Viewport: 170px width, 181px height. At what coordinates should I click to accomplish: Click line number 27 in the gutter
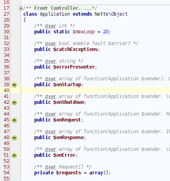tap(6, 14)
